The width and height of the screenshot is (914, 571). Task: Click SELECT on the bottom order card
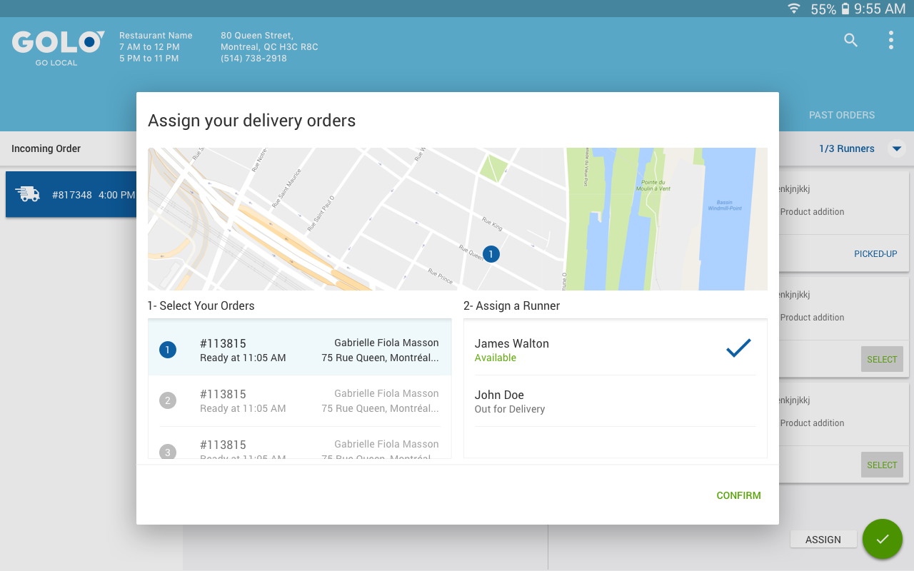pyautogui.click(x=882, y=465)
